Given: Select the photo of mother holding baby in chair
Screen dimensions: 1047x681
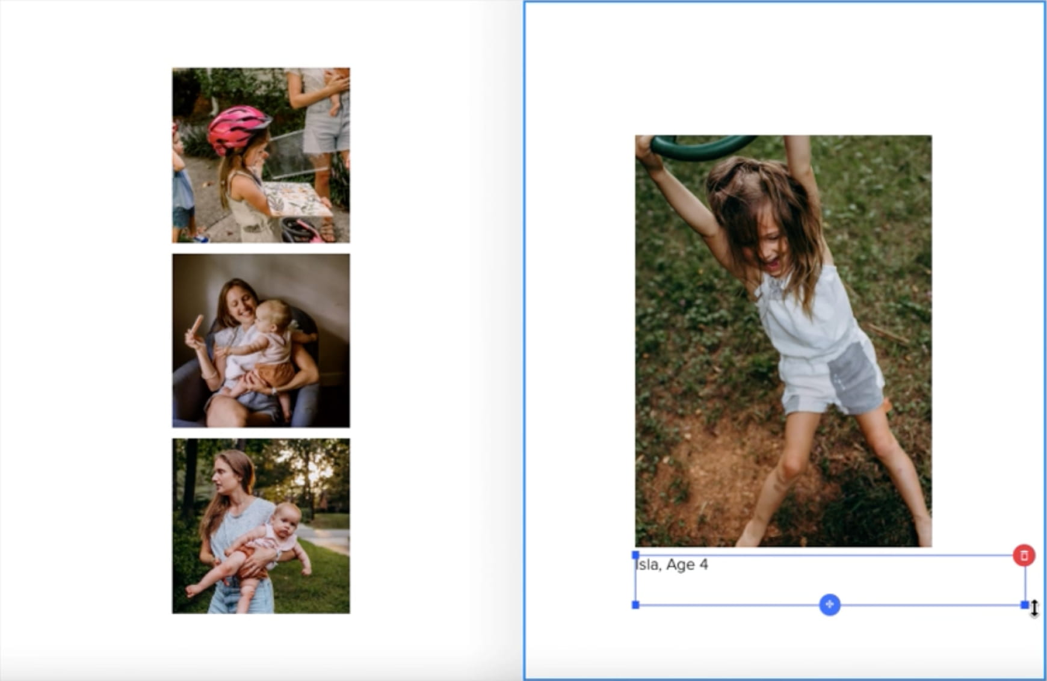Looking at the screenshot, I should pyautogui.click(x=261, y=340).
